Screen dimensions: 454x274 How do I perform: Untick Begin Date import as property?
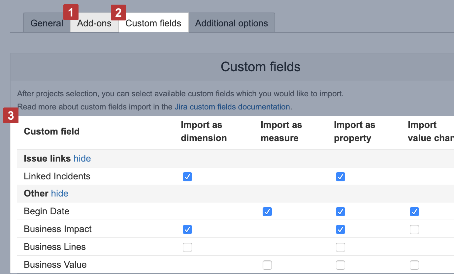coord(340,212)
